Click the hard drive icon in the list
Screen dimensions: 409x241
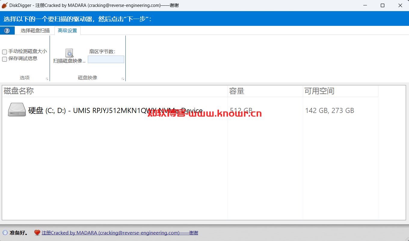pos(17,110)
